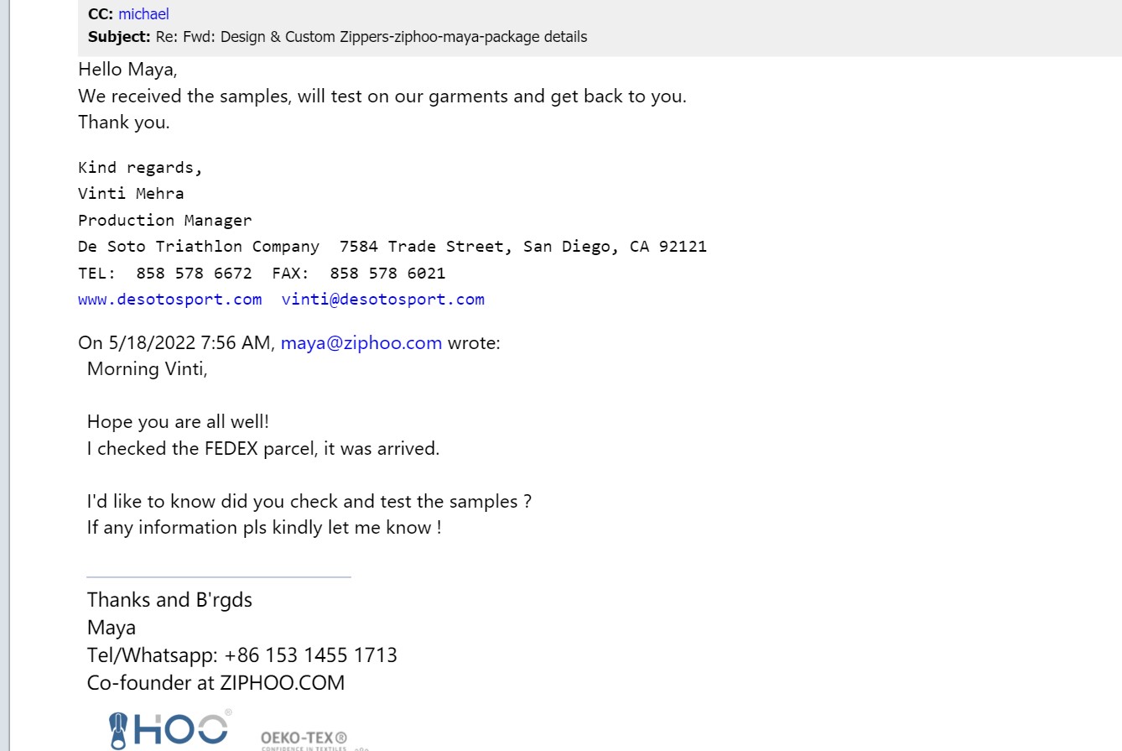This screenshot has width=1122, height=751.
Task: Click the vinti@desotosport.com email address
Action: [383, 300]
